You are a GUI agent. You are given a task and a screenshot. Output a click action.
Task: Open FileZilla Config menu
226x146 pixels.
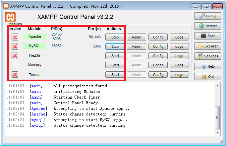[x=158, y=56]
